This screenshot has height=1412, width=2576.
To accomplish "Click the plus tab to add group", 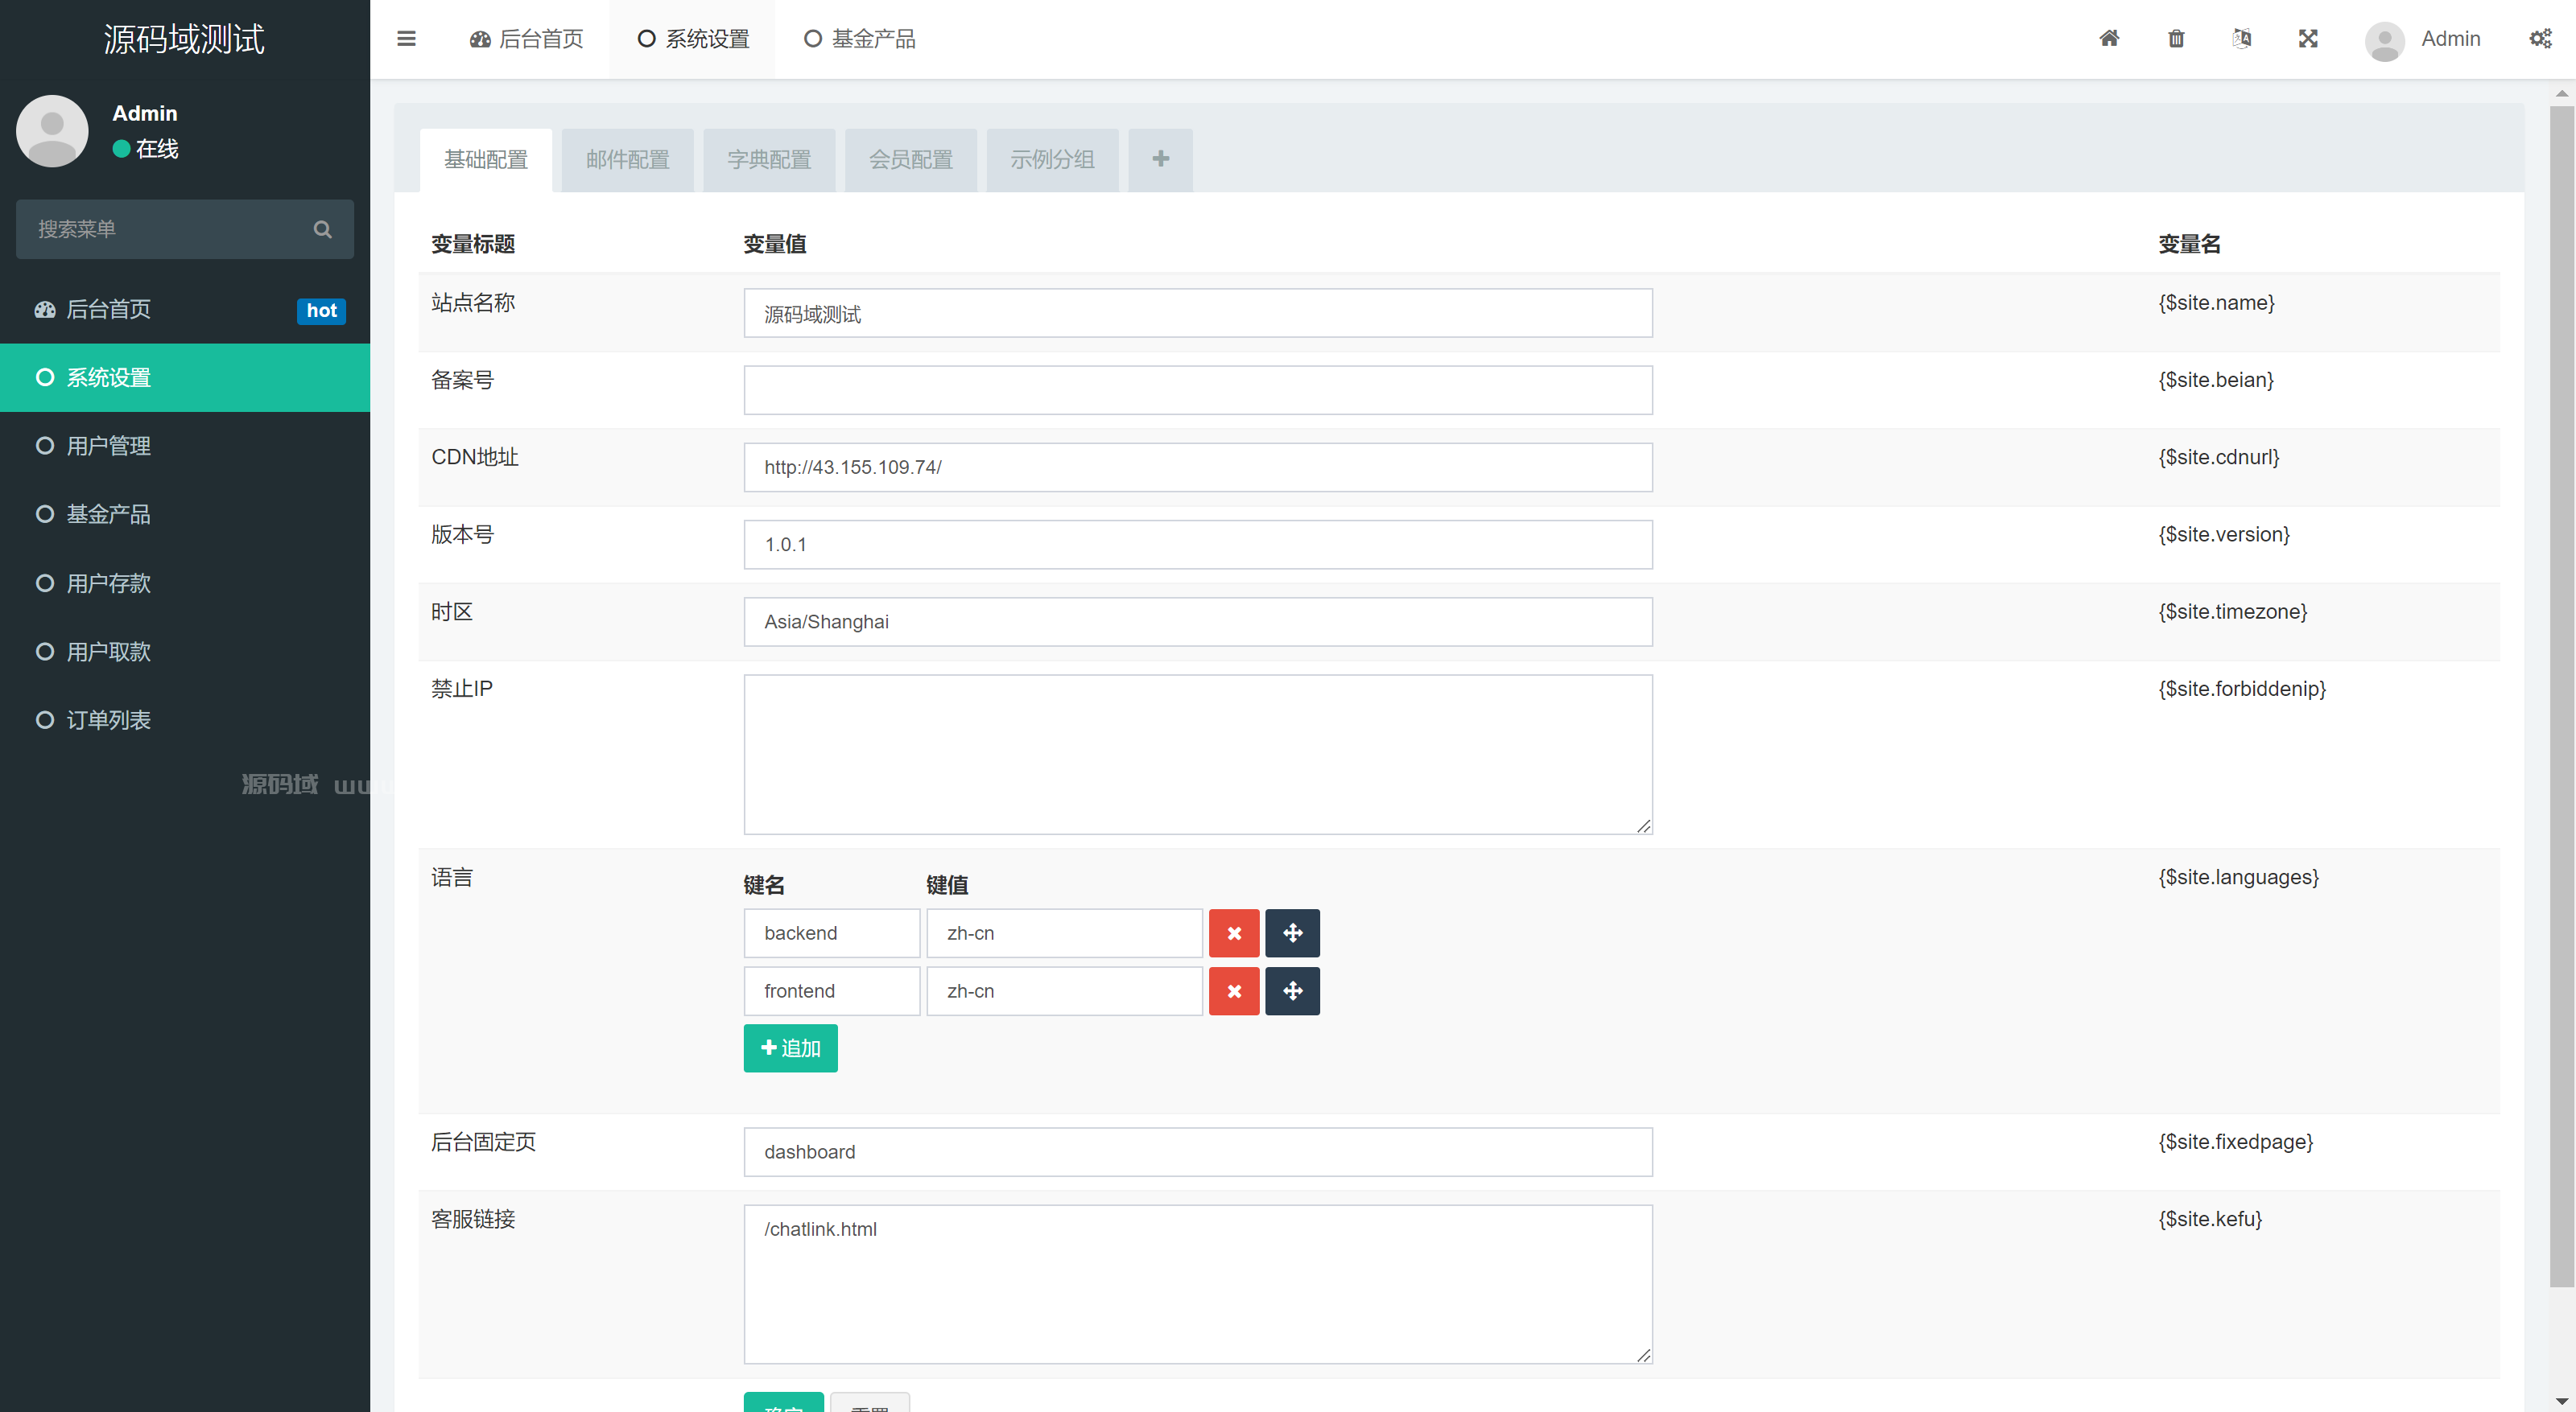I will tap(1160, 158).
